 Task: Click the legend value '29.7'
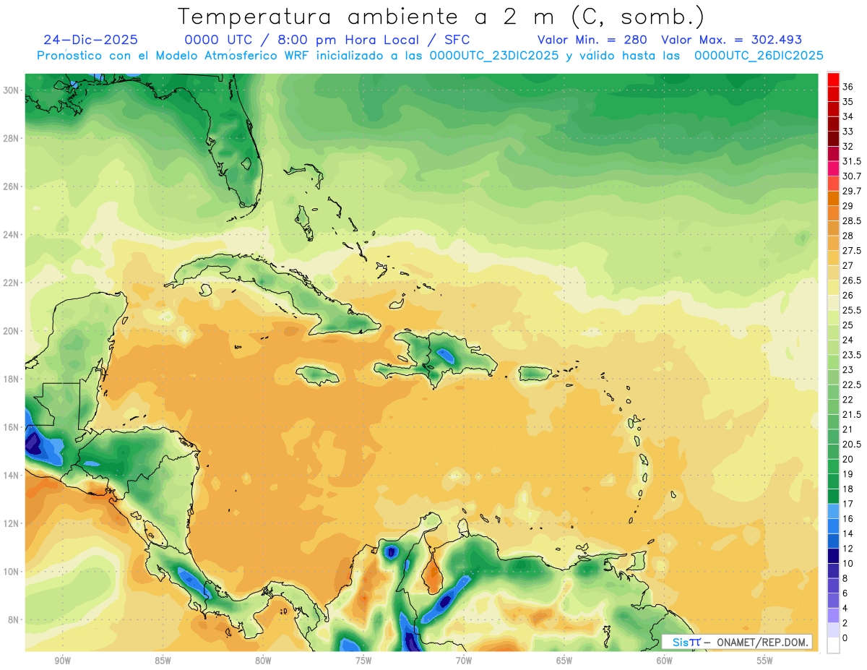coord(852,191)
